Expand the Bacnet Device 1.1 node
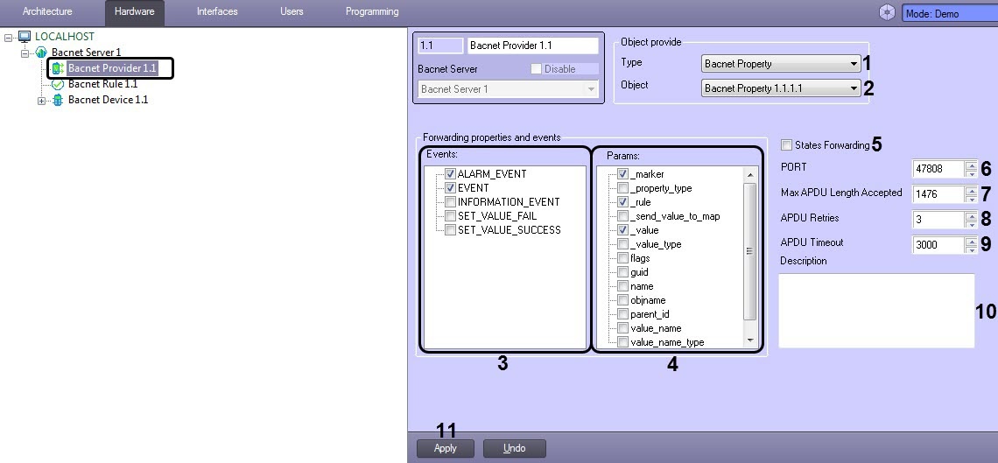 coord(41,101)
